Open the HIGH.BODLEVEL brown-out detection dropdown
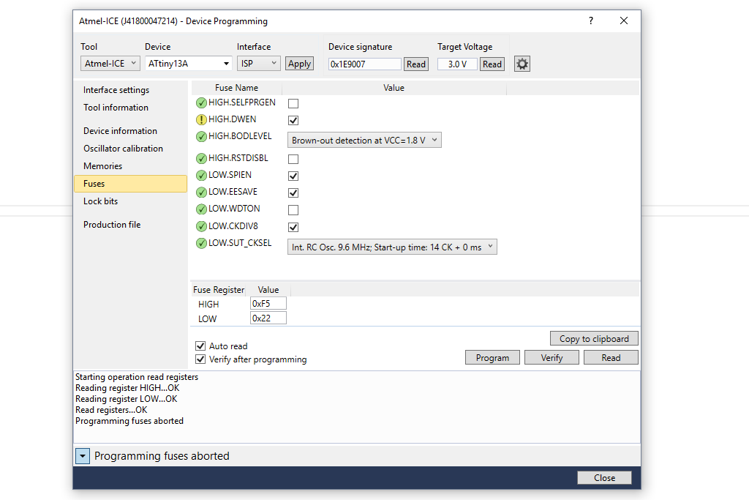Screen dimensions: 749x500 tap(364, 140)
